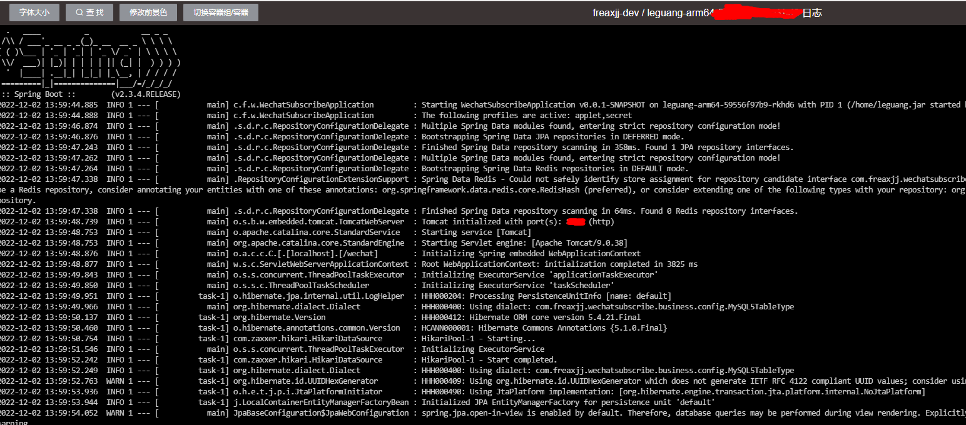Open the 查找 search button

[89, 12]
